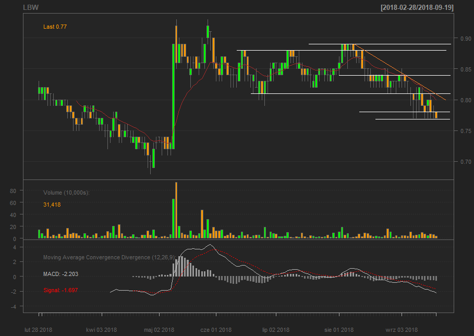Click the 0.70 price axis label

click(466, 162)
